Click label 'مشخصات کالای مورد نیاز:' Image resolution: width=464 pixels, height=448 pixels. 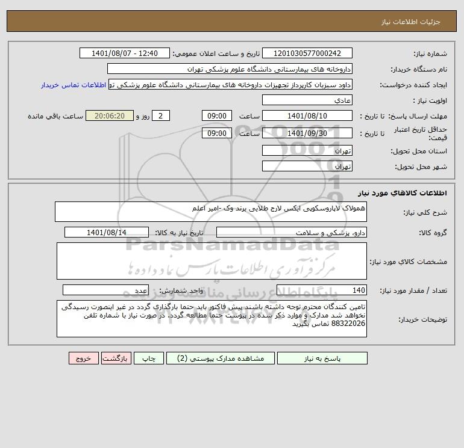409,262
